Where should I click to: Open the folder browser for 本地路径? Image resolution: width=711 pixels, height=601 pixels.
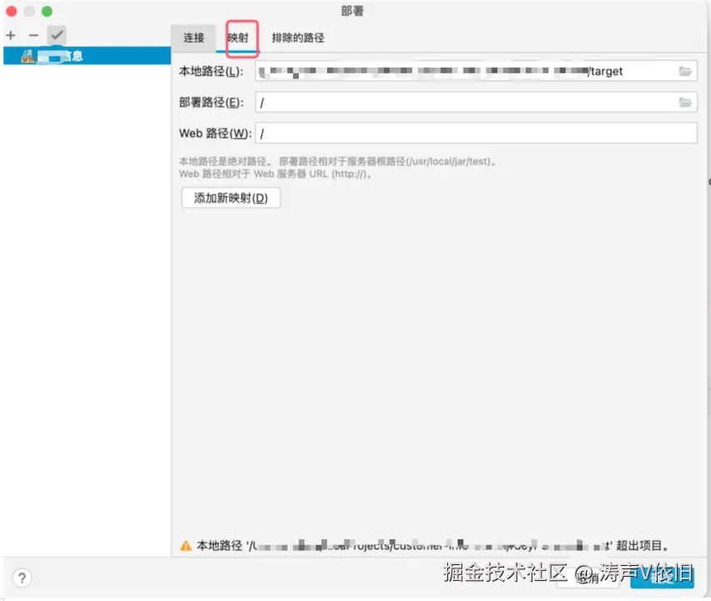click(x=684, y=71)
